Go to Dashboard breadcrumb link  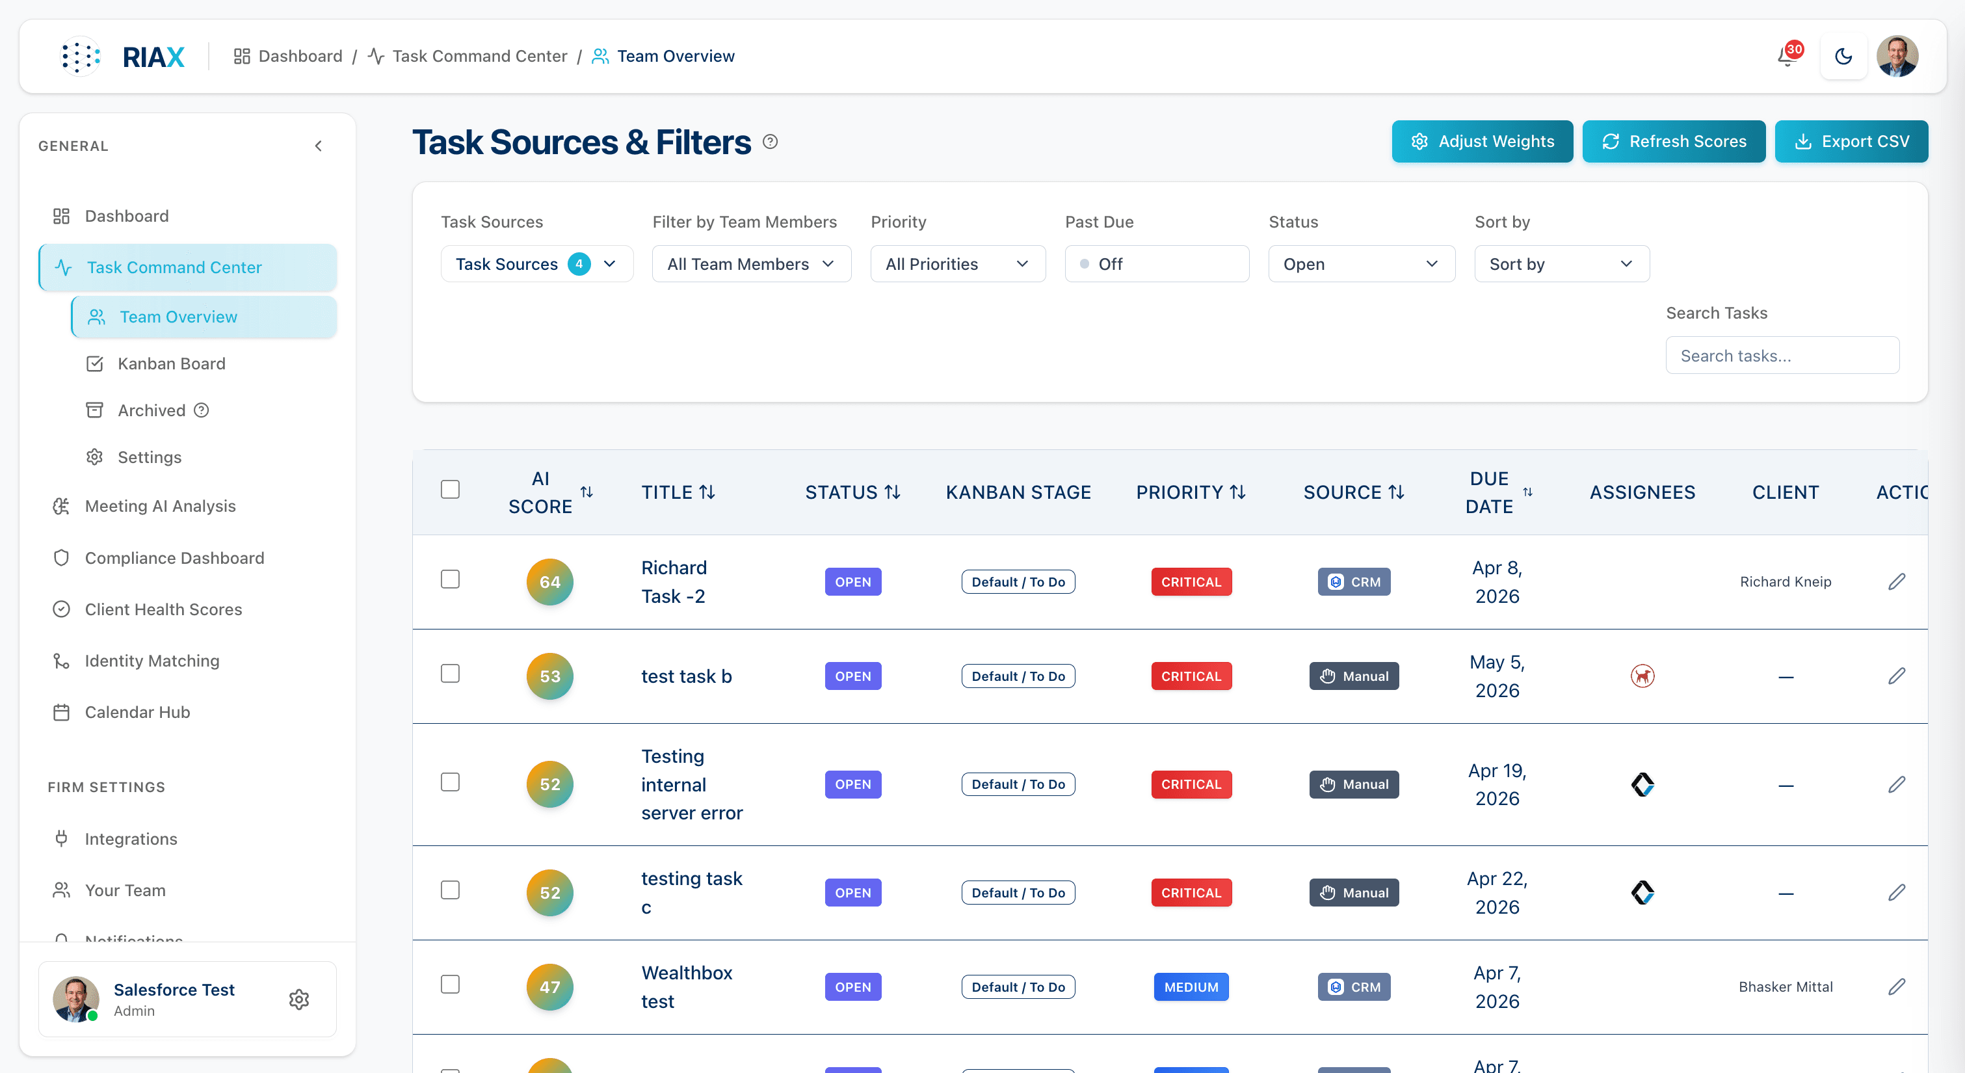coord(287,57)
